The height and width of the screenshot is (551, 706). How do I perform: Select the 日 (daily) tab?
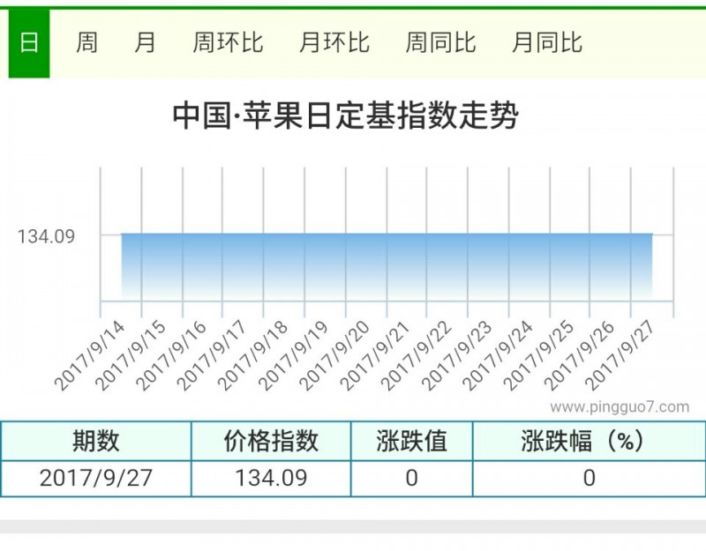[29, 43]
